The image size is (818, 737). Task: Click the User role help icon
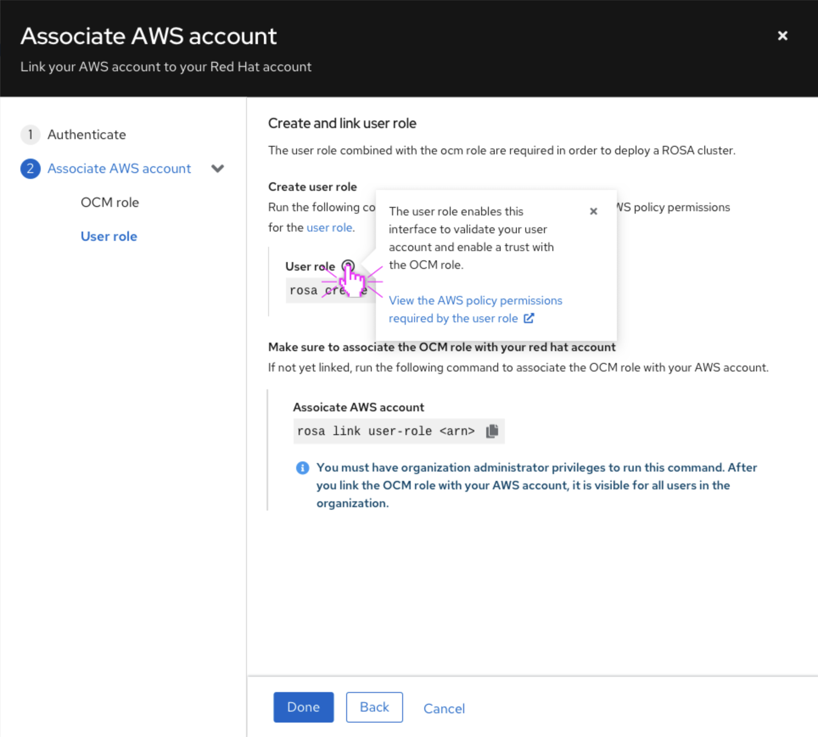348,266
